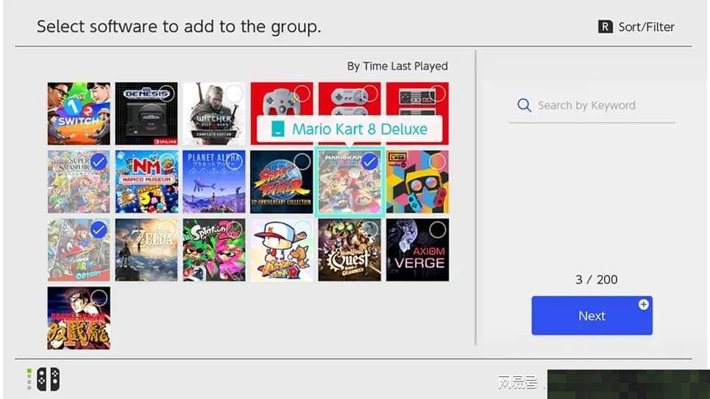Click the 3 / 200 selection counter
The height and width of the screenshot is (399, 710).
(597, 279)
